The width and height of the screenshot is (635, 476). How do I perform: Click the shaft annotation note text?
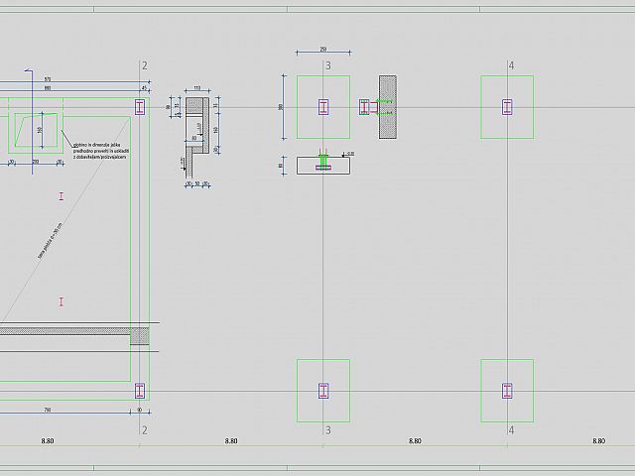[101, 151]
